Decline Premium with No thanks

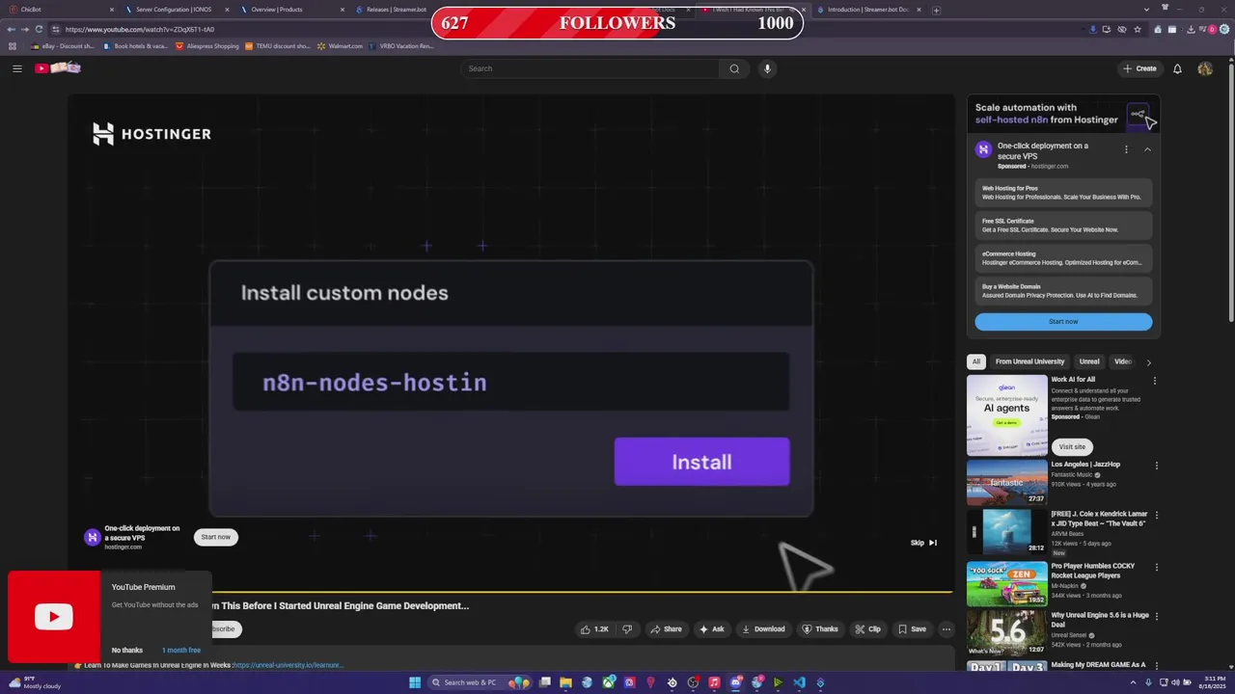pyautogui.click(x=126, y=651)
